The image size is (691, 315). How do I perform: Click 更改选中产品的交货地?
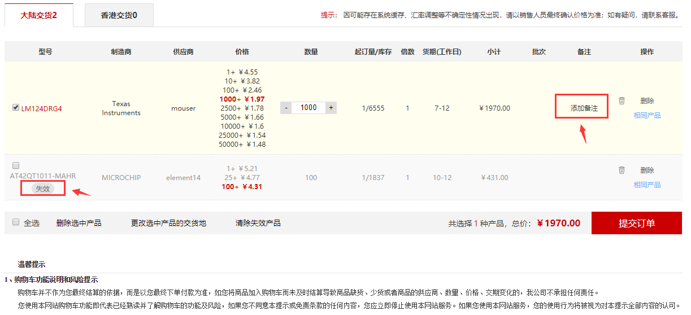coord(168,223)
